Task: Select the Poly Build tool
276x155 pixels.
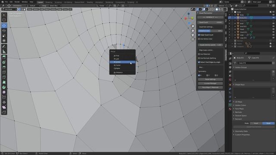Action: pos(4,82)
